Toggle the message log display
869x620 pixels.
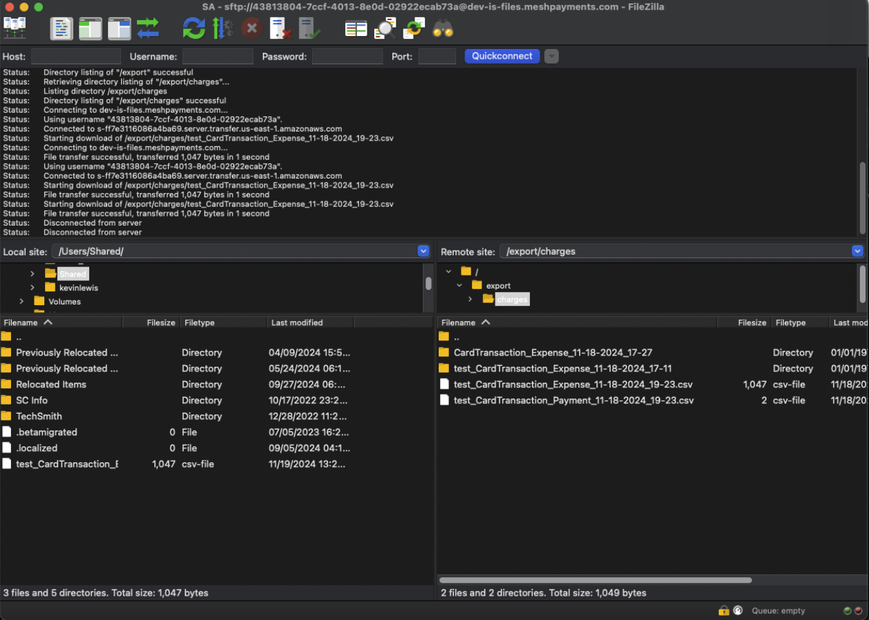coord(62,28)
